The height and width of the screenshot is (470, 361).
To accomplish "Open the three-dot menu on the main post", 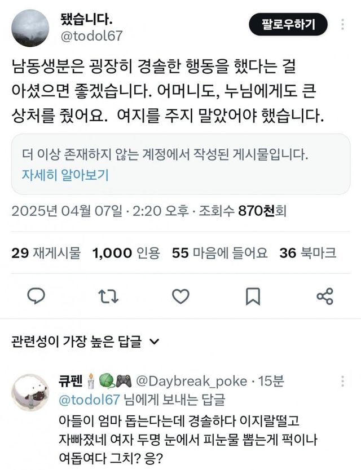I will (344, 24).
